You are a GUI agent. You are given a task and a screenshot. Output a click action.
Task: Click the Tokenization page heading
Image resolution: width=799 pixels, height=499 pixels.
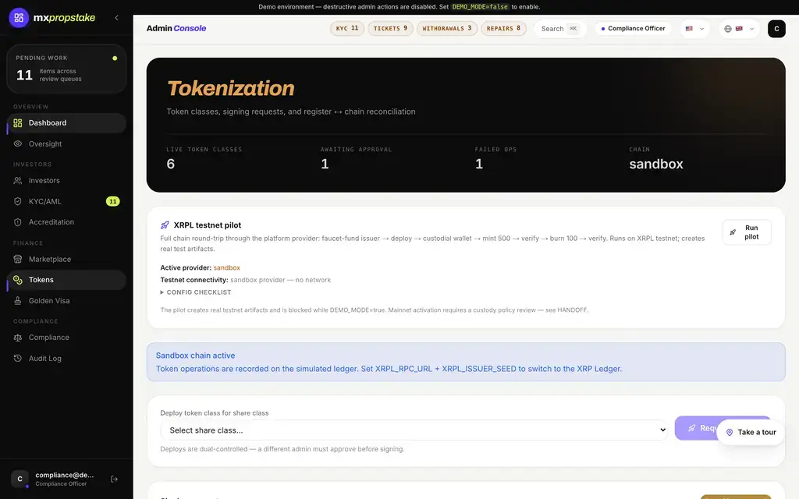point(230,88)
